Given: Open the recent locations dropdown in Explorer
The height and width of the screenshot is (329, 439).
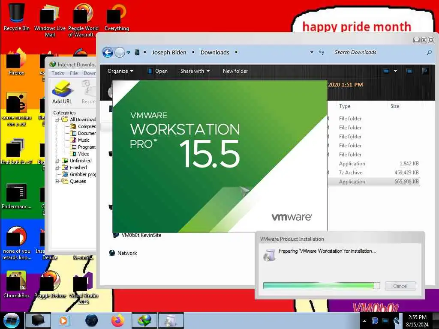Looking at the screenshot, I should pyautogui.click(x=128, y=52).
